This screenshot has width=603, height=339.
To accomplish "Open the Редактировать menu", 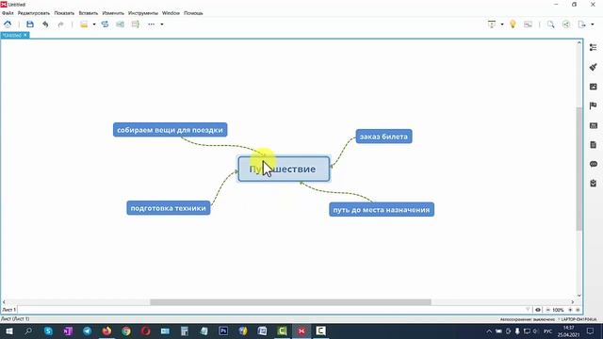I will click(x=34, y=13).
